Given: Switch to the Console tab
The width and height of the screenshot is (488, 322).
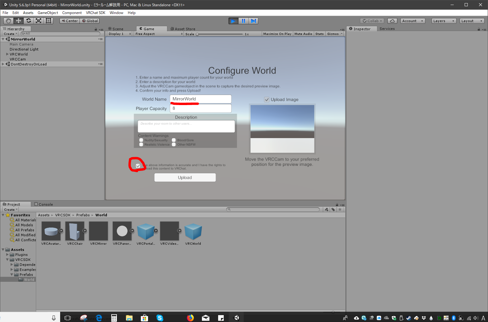Looking at the screenshot, I should pyautogui.click(x=44, y=204).
